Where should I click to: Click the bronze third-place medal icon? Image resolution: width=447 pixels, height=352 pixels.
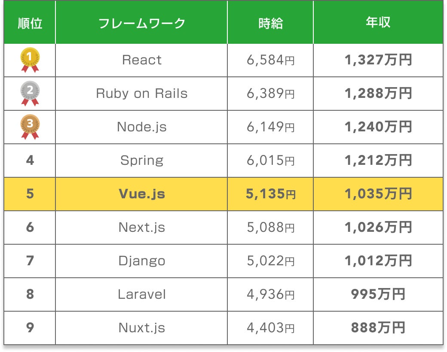point(30,127)
